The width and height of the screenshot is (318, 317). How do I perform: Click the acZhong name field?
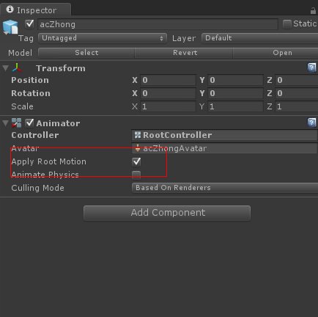(x=158, y=24)
